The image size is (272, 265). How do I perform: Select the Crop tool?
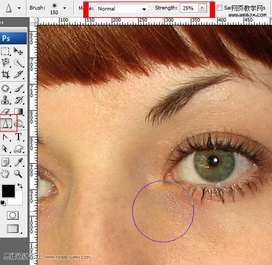pyautogui.click(x=5, y=74)
